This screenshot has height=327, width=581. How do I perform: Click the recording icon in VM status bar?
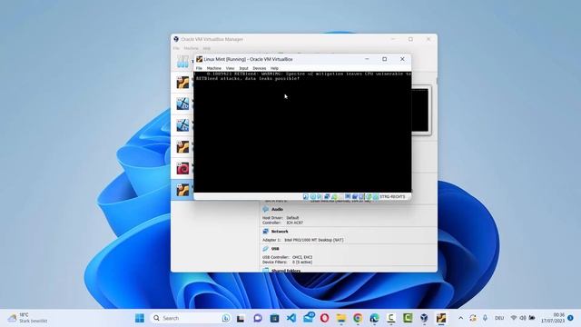coord(354,196)
